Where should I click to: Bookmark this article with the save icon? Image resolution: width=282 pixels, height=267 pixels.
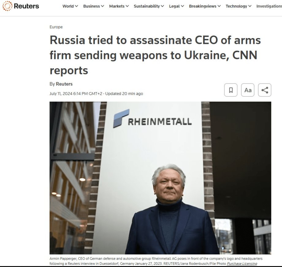click(x=231, y=90)
